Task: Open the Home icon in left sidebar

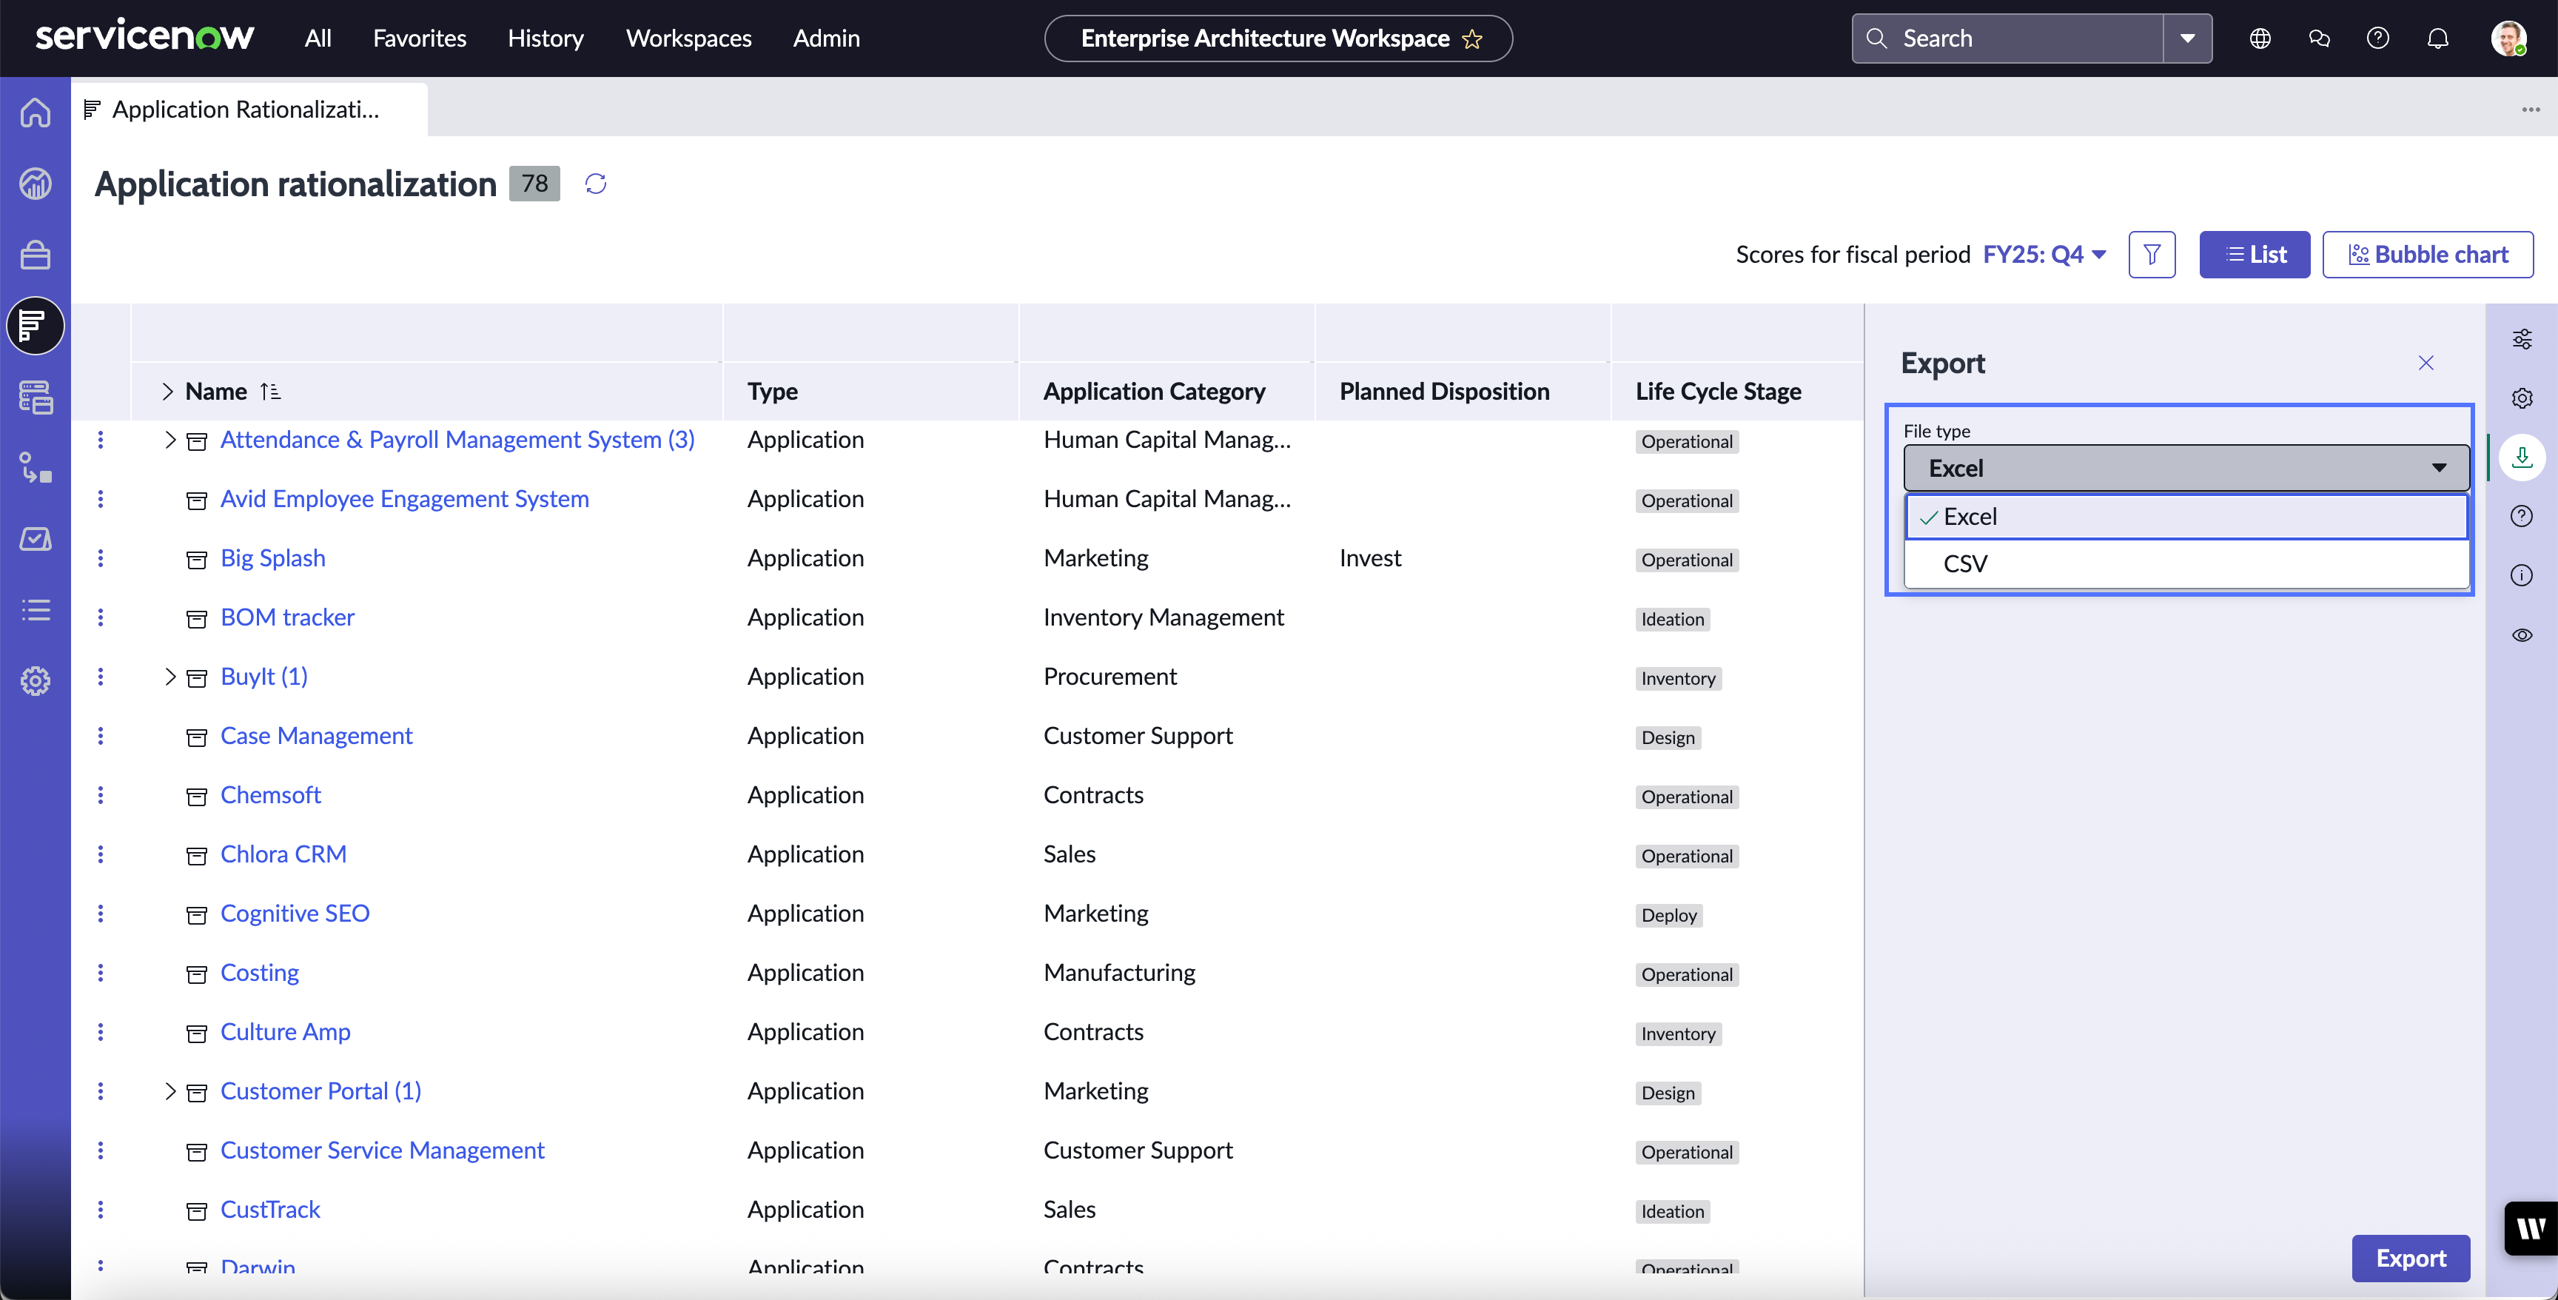Action: click(36, 113)
